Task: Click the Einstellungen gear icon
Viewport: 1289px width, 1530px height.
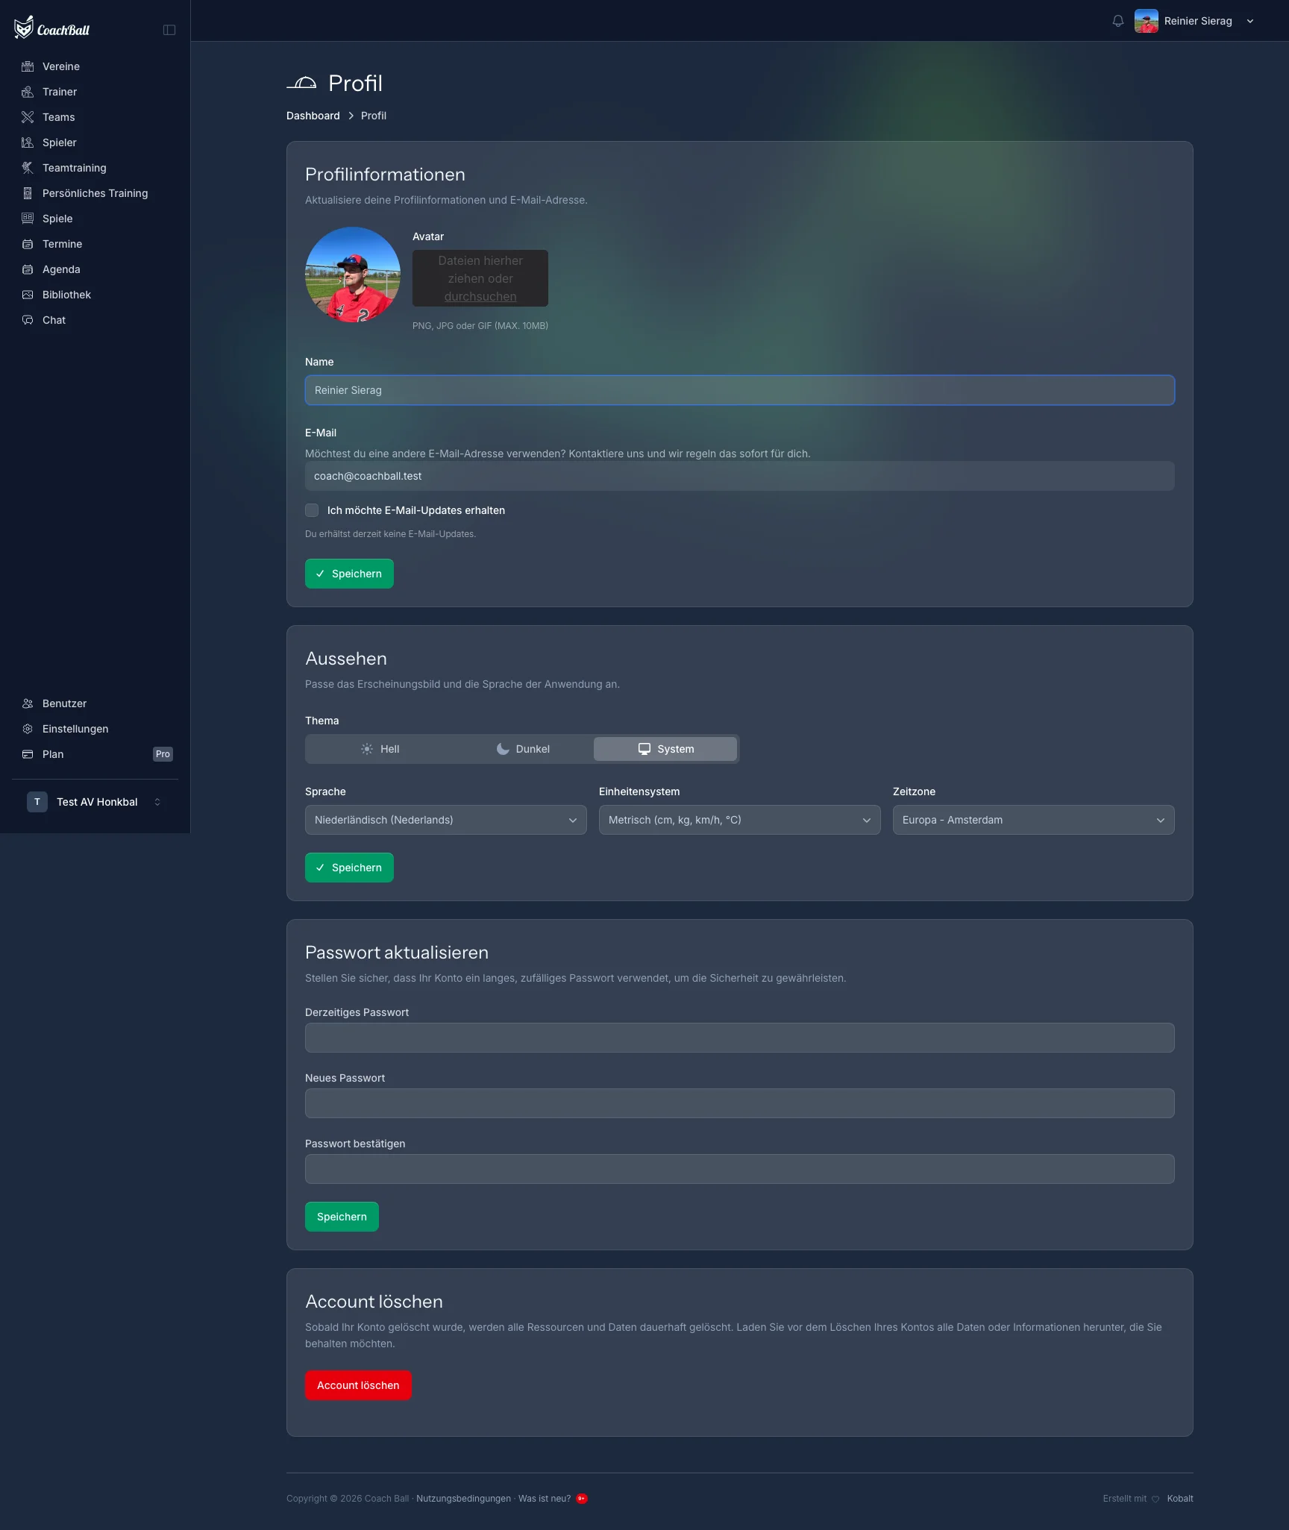Action: tap(28, 729)
